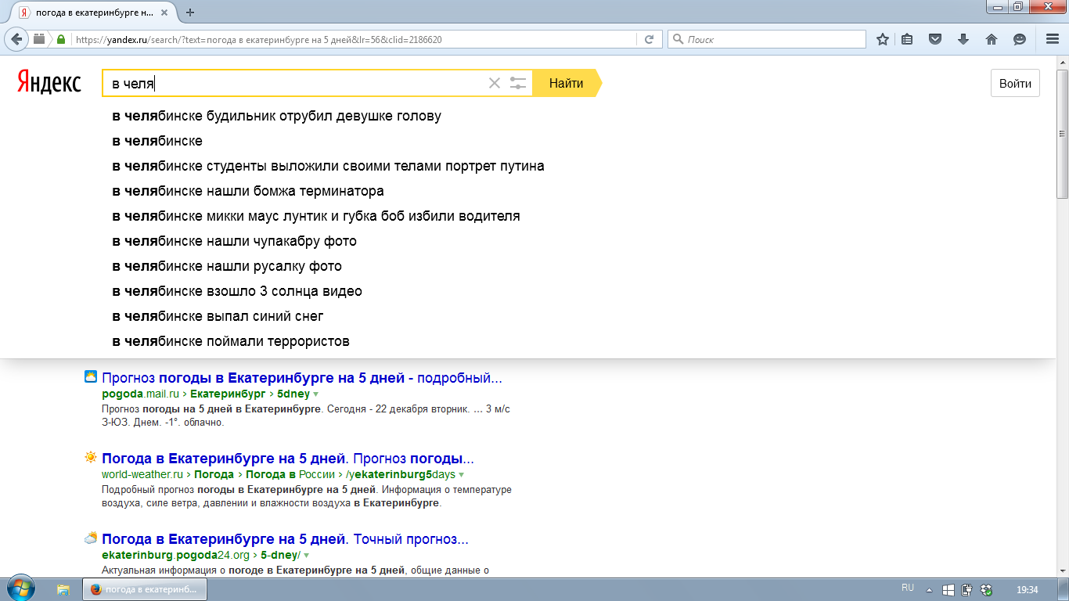The width and height of the screenshot is (1069, 601).
Task: Open the downloads arrow icon
Action: [963, 39]
